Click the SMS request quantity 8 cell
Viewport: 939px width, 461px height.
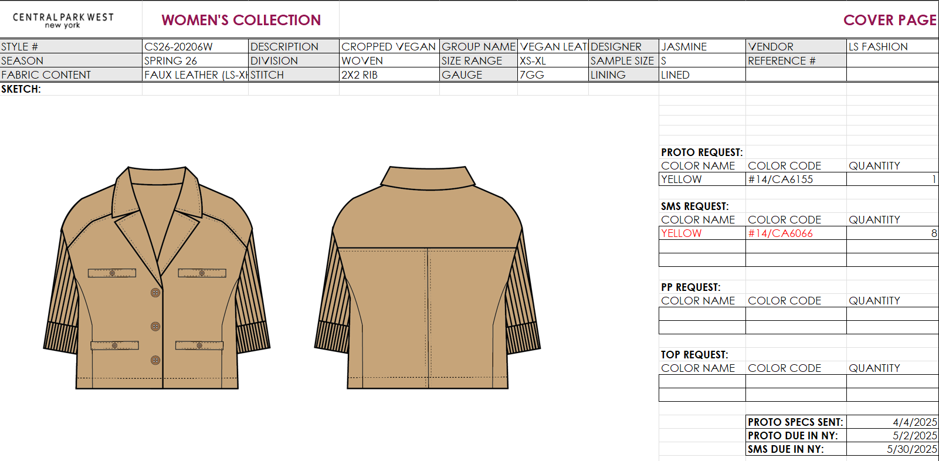click(893, 233)
